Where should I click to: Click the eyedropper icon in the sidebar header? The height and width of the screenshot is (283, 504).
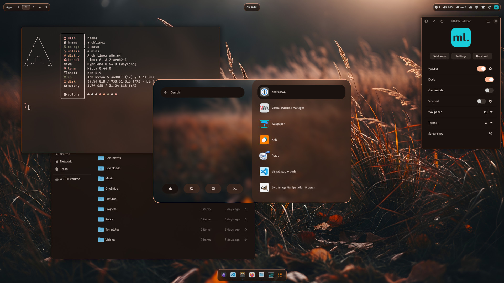click(434, 21)
